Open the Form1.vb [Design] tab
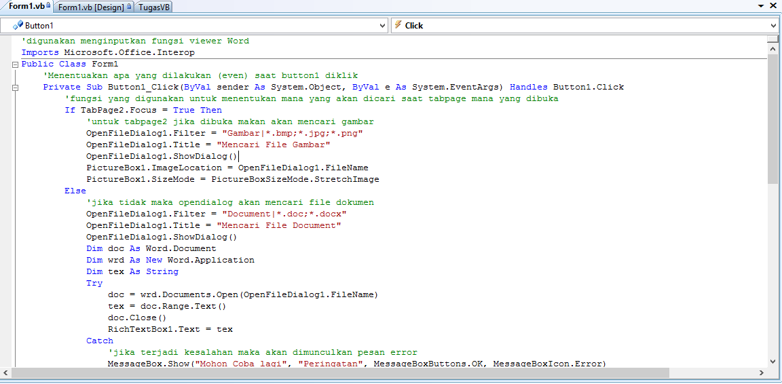 point(94,7)
